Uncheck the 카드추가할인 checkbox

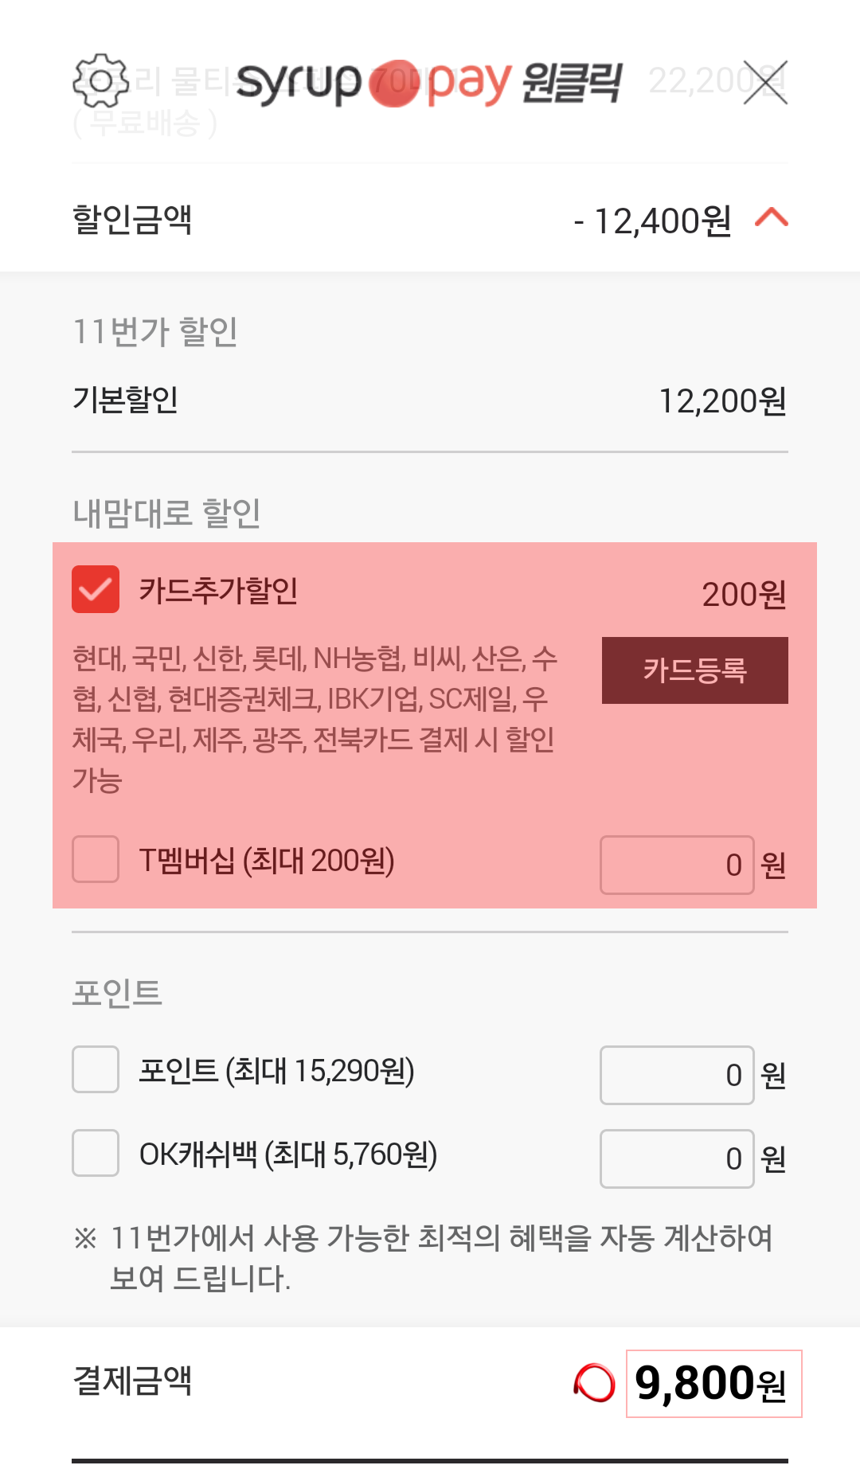96,589
